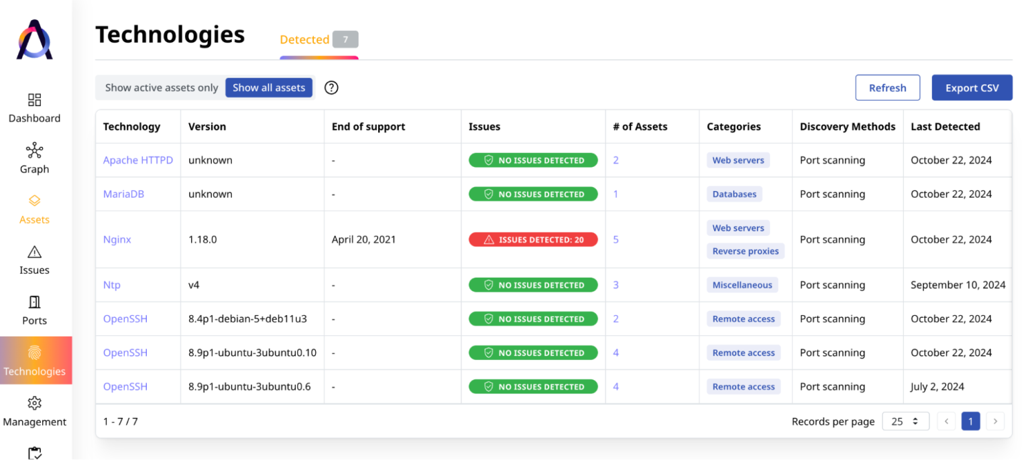1030x460 pixels.
Task: Select the Detected tab
Action: pyautogui.click(x=304, y=40)
